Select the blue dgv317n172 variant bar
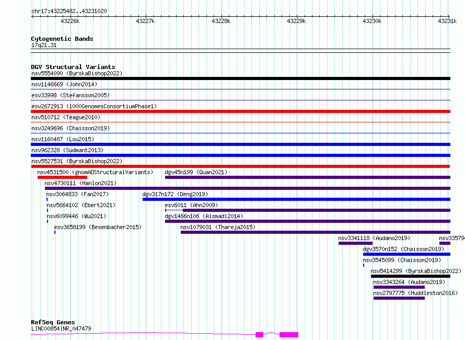The height and width of the screenshot is (340, 465). click(x=297, y=199)
